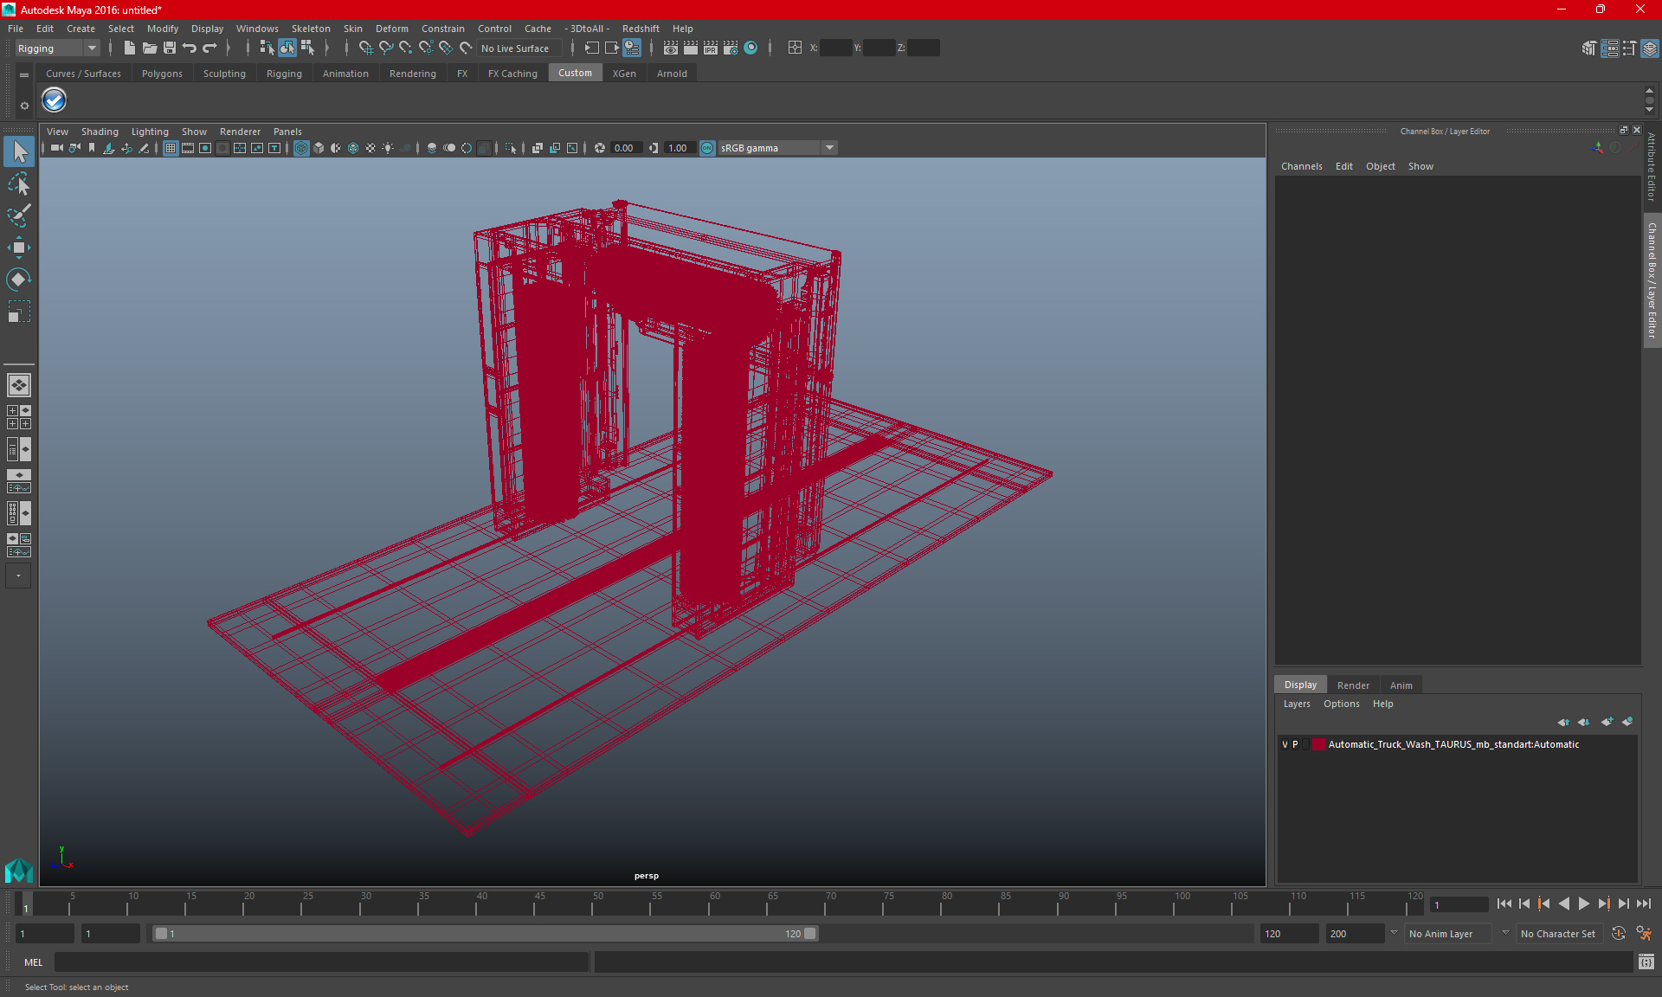Create new layer from selected objects
This screenshot has width=1662, height=997.
pyautogui.click(x=1627, y=722)
